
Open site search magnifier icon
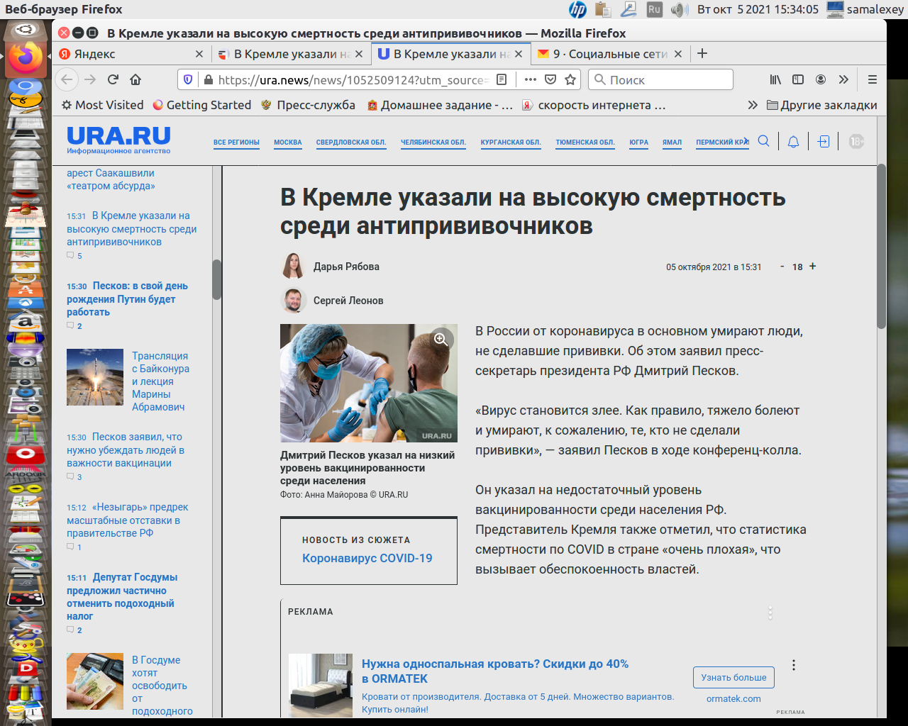[x=764, y=141]
